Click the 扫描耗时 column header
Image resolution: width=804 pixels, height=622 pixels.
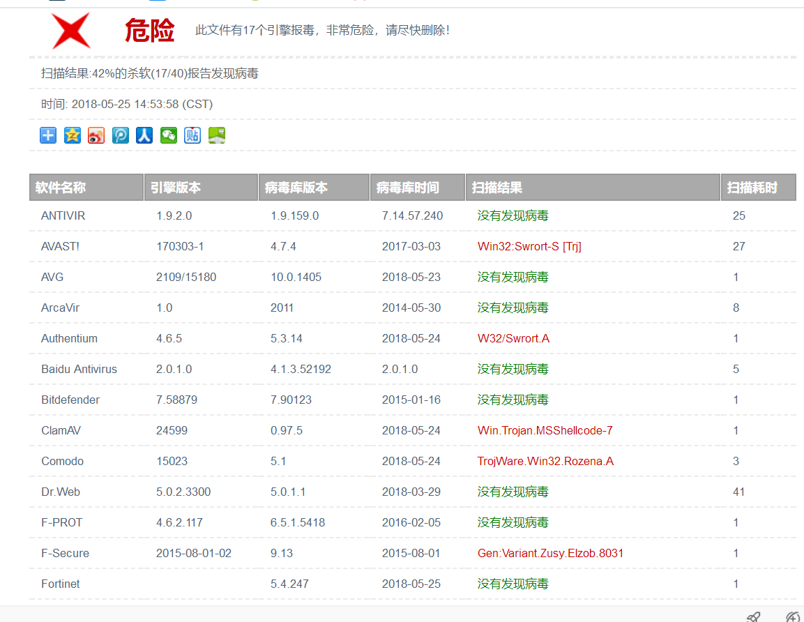point(759,187)
